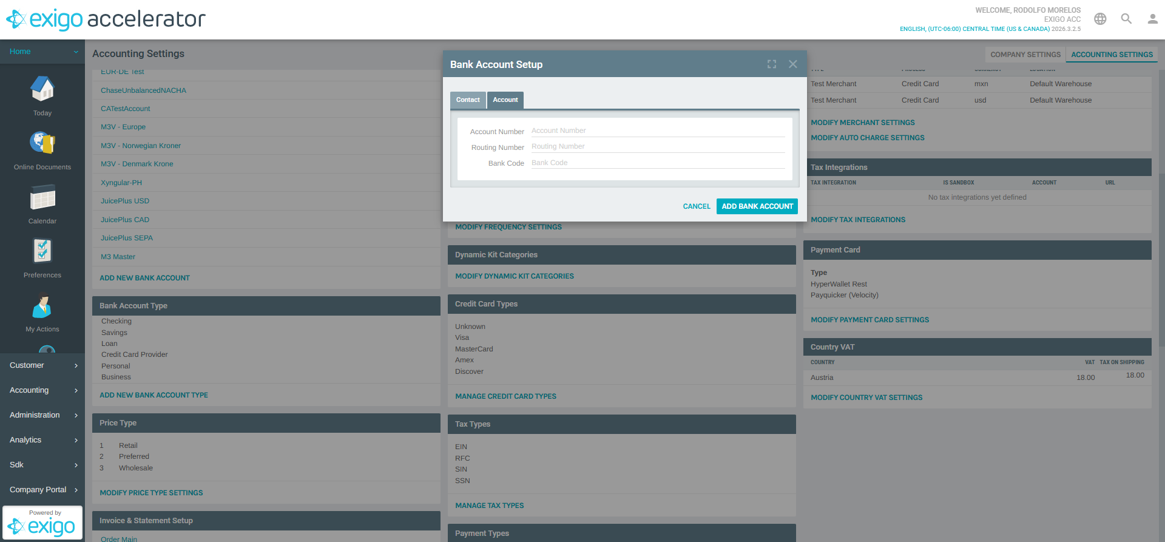The image size is (1165, 542).
Task: Open the Order Main link
Action: click(119, 539)
